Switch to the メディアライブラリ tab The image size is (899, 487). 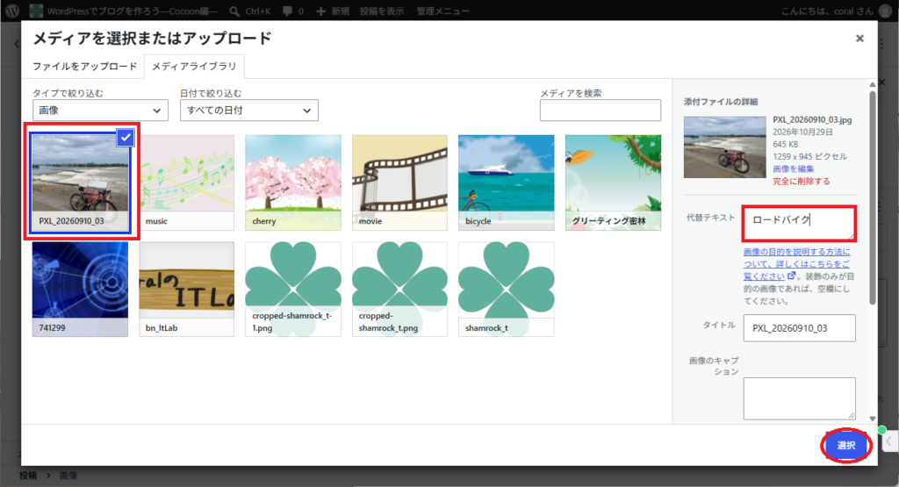[194, 67]
